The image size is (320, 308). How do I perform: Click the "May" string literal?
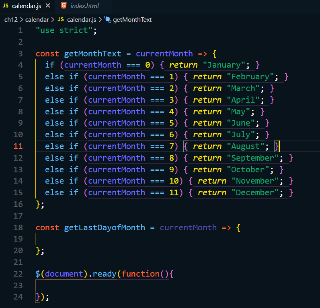click(x=238, y=112)
